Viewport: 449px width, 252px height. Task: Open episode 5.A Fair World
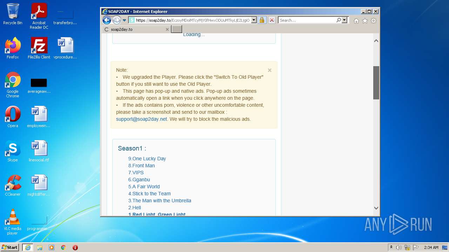click(x=144, y=187)
